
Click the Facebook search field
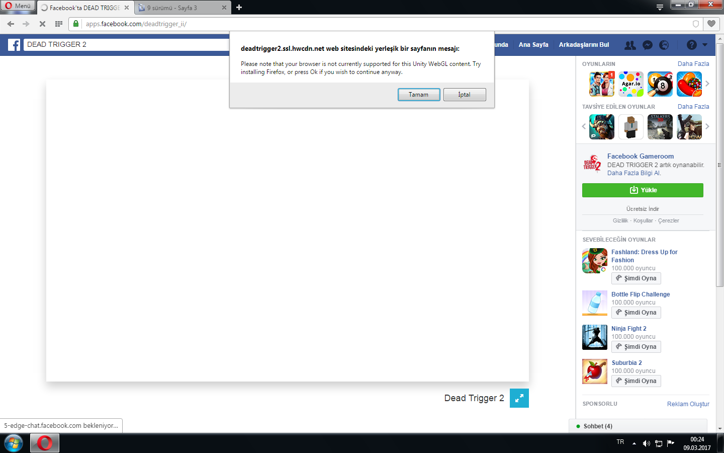pos(127,44)
